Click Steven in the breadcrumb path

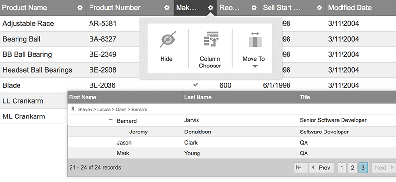(85, 109)
